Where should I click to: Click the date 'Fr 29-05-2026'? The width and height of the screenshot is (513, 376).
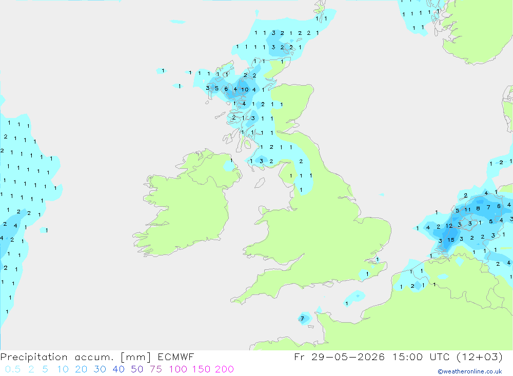(x=339, y=357)
